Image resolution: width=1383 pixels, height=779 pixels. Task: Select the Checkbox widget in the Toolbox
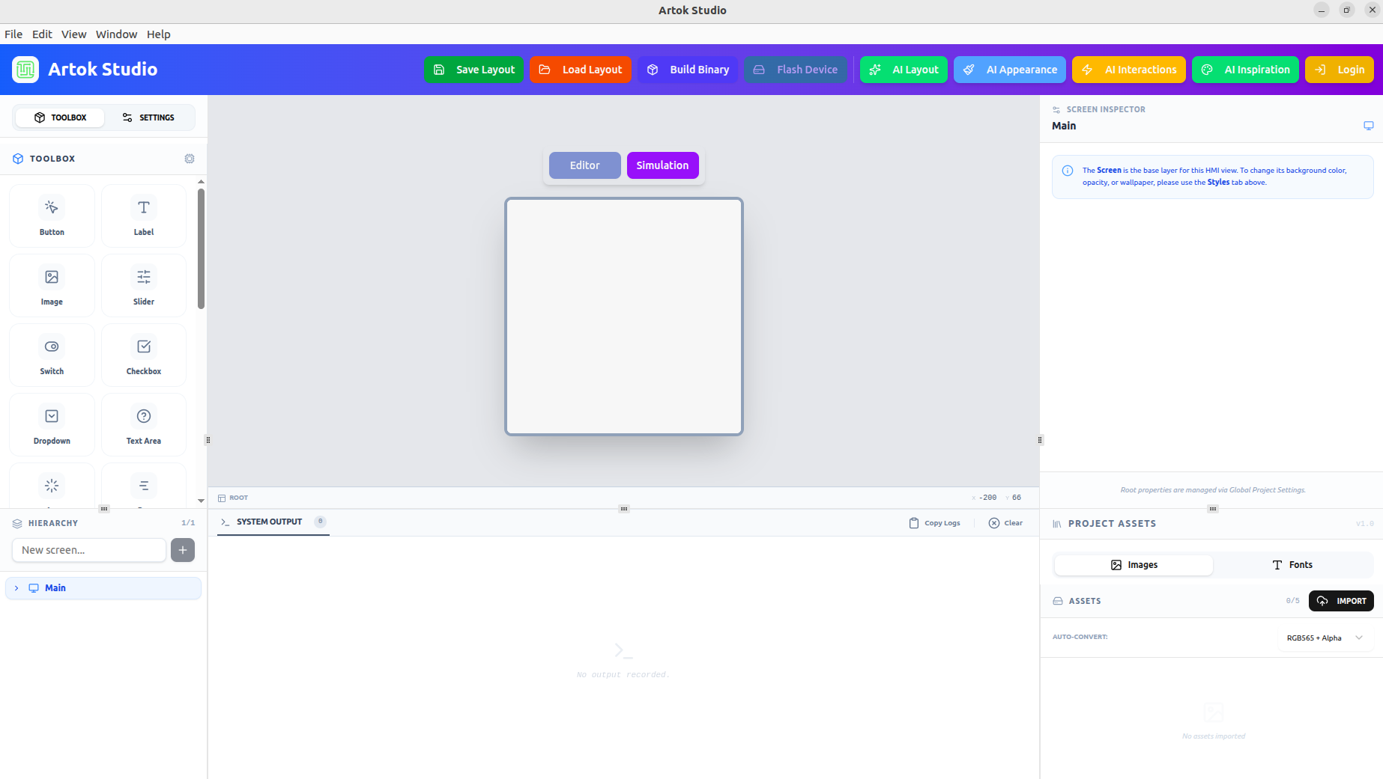click(143, 355)
